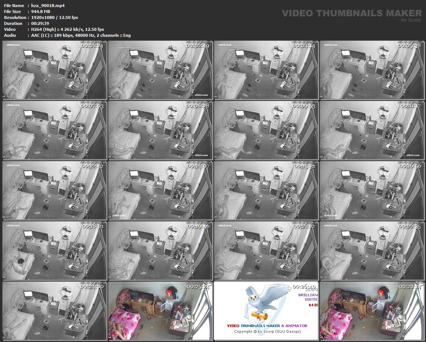The width and height of the screenshot is (426, 342).
Task: Click the resolution value 1920x1080 / 12.50 fps
Action: click(55, 17)
